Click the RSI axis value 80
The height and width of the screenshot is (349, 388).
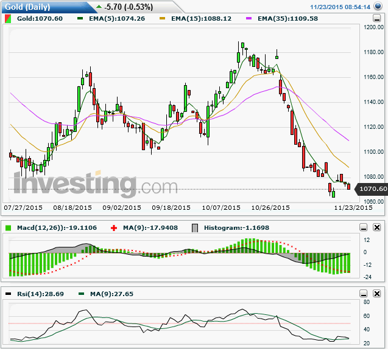point(367,302)
